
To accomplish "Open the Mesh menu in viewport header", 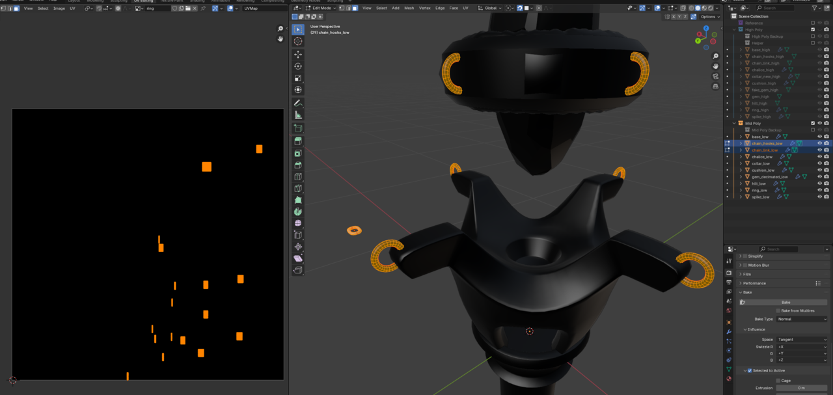I will (409, 8).
